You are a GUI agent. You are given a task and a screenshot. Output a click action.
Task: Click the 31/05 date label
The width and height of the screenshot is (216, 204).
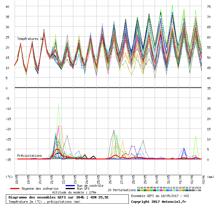(168, 180)
